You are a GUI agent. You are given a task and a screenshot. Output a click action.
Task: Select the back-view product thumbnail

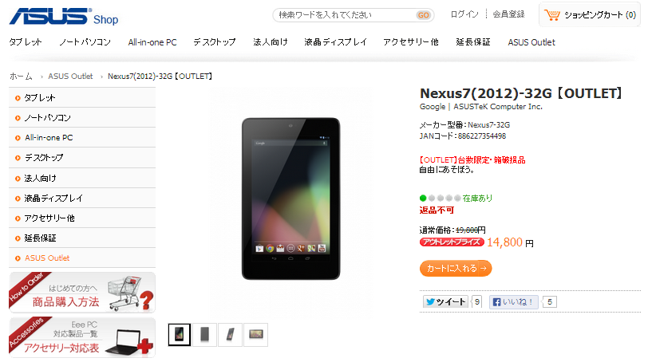coord(204,334)
